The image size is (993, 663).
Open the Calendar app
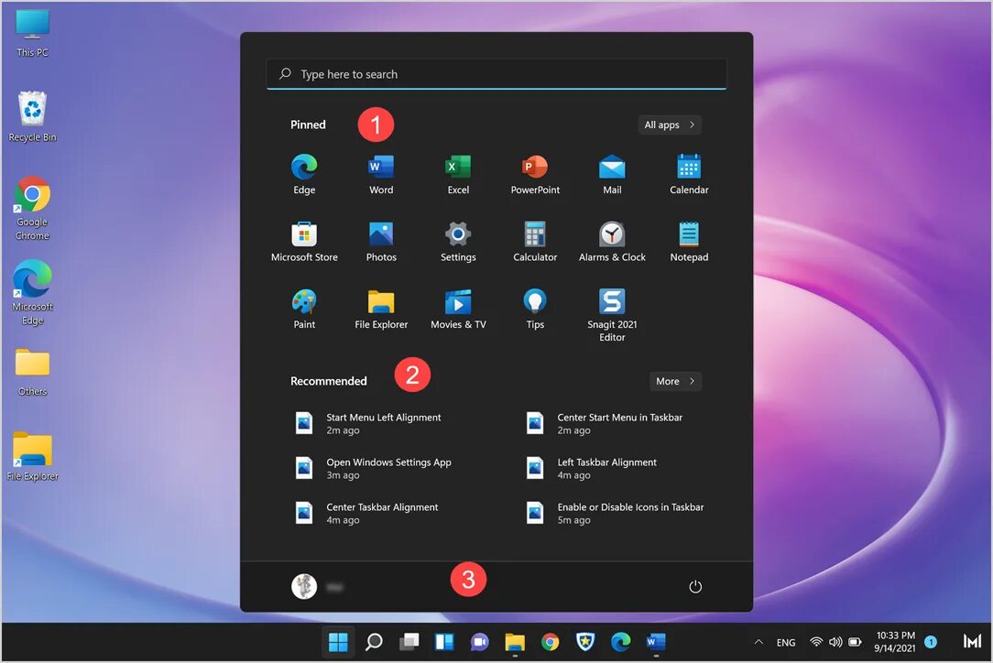689,174
